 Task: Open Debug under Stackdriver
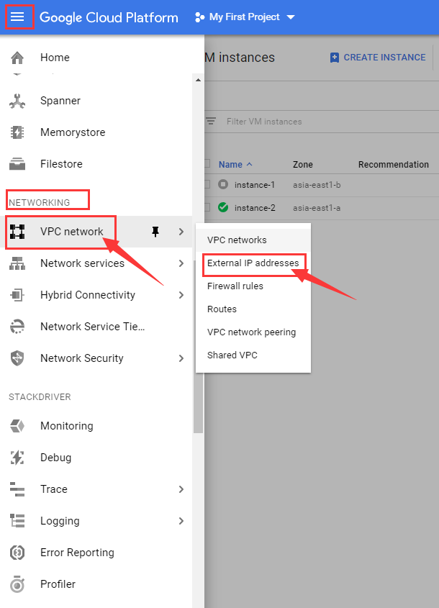(56, 458)
